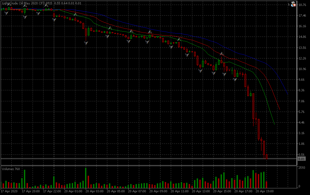Image resolution: width=310 pixels, height=195 pixels.
Task: Click the Expert Advisor icon in chart corner
Action: (x=293, y=4)
